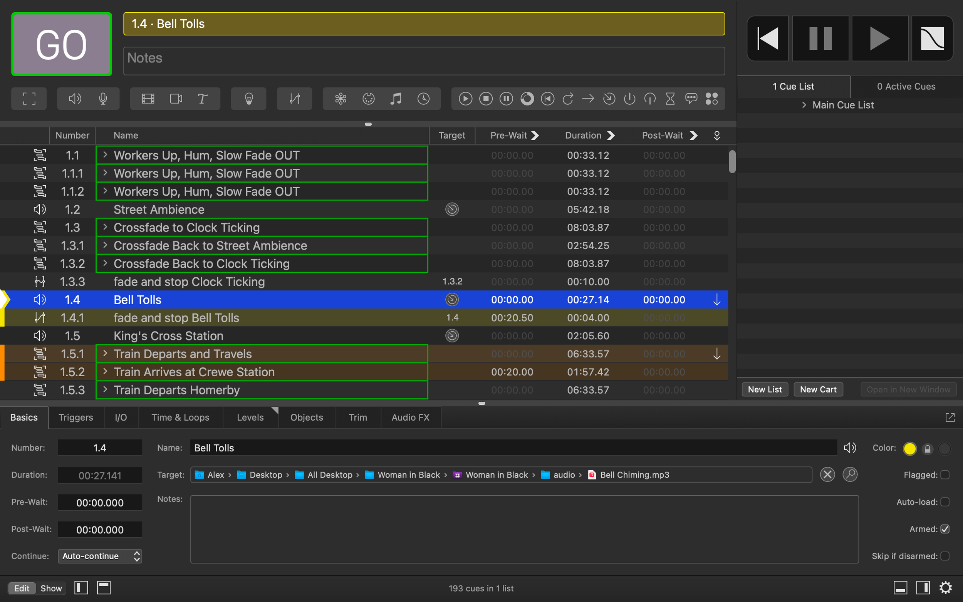Open the Active Cues tab
Viewport: 963px width, 602px height.
(x=906, y=86)
